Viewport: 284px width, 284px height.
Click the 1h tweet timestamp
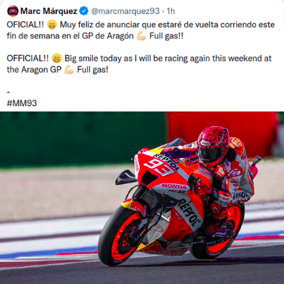[x=171, y=11]
